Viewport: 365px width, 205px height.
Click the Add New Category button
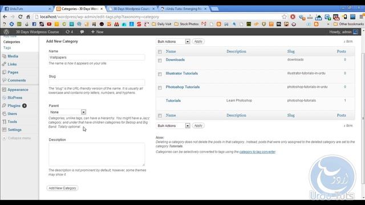click(x=62, y=188)
